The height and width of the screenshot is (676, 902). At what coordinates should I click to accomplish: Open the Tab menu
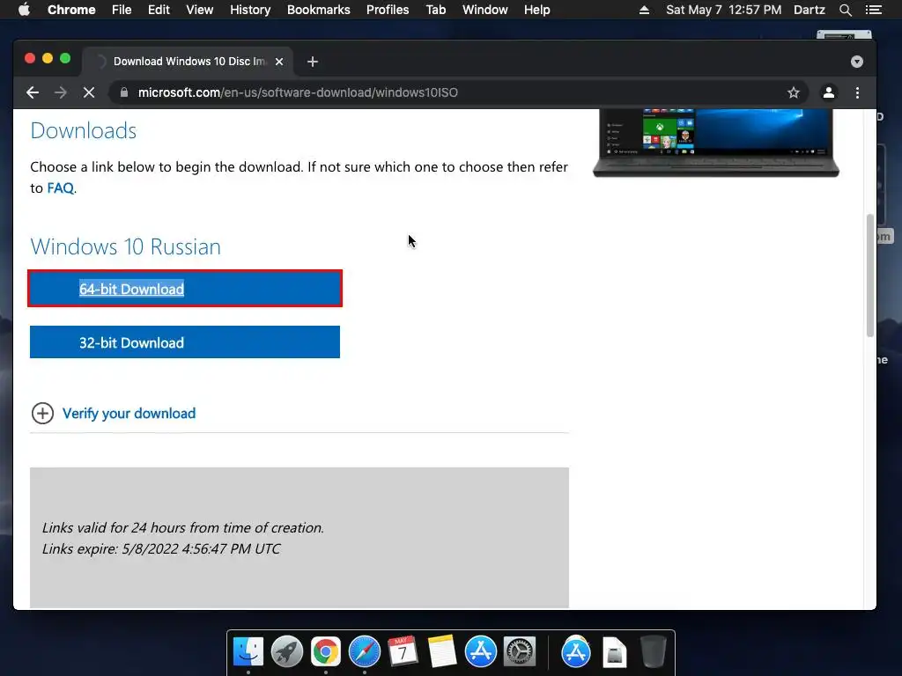[435, 10]
